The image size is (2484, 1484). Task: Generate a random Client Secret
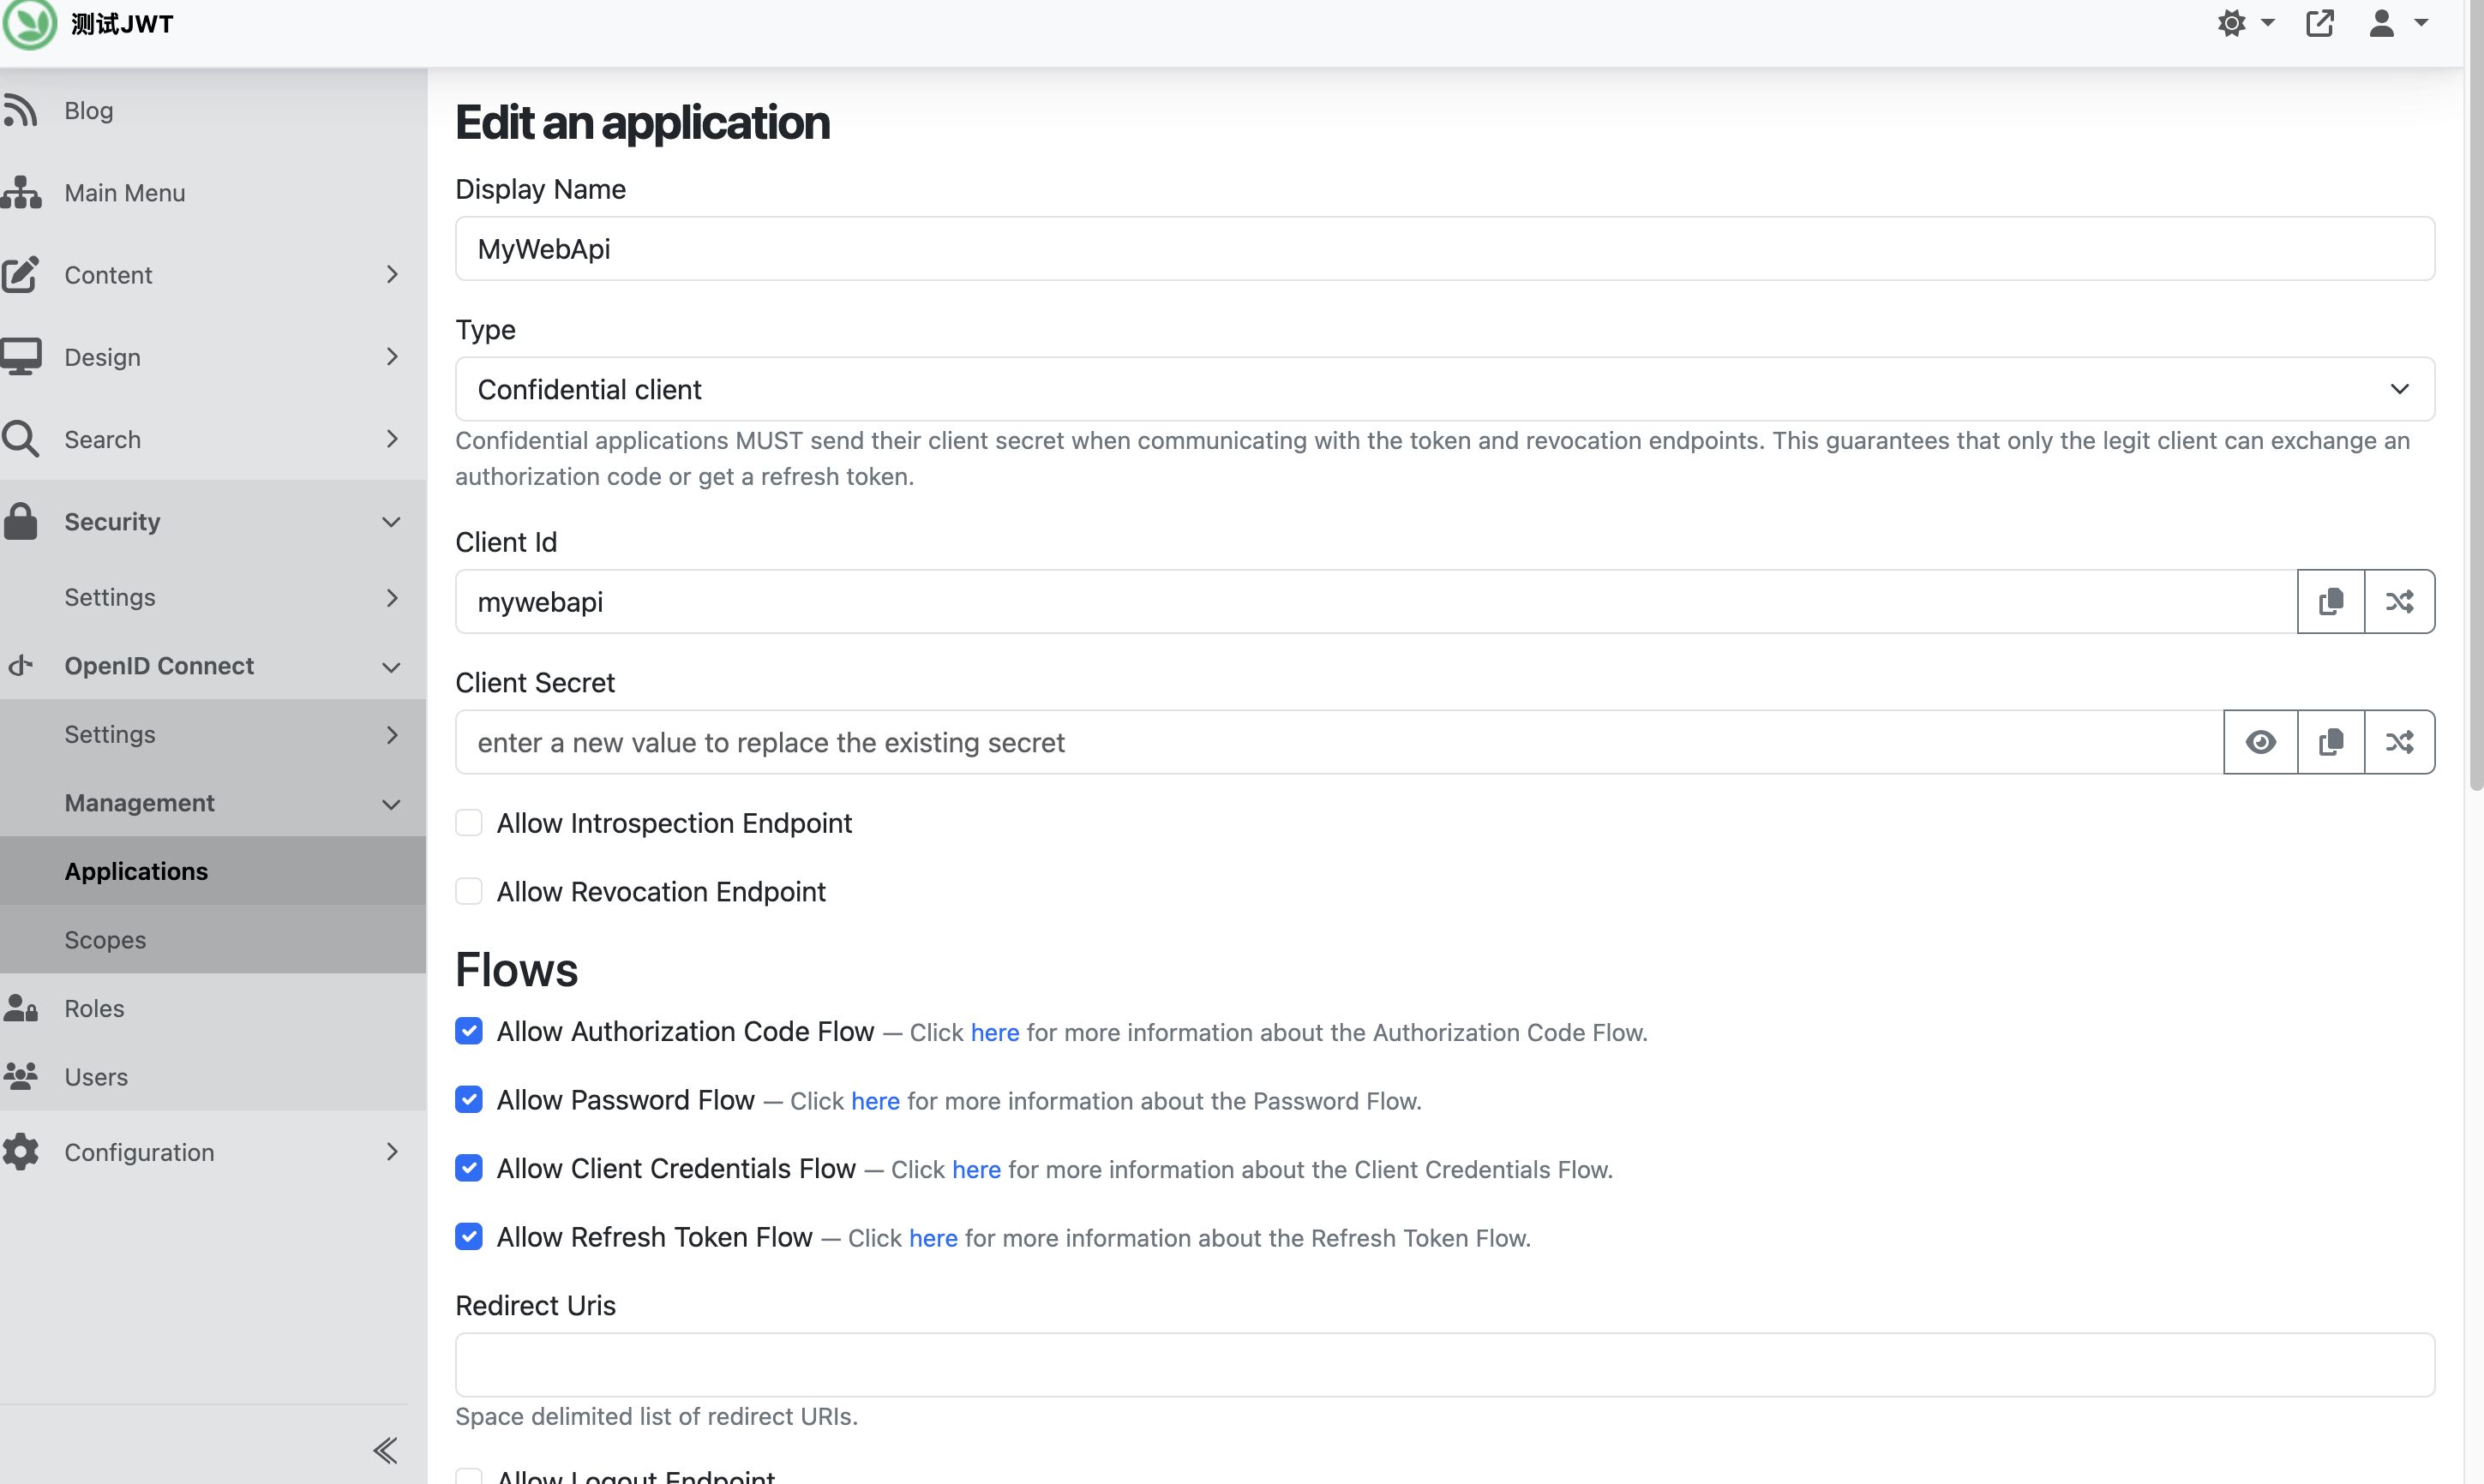(2399, 742)
